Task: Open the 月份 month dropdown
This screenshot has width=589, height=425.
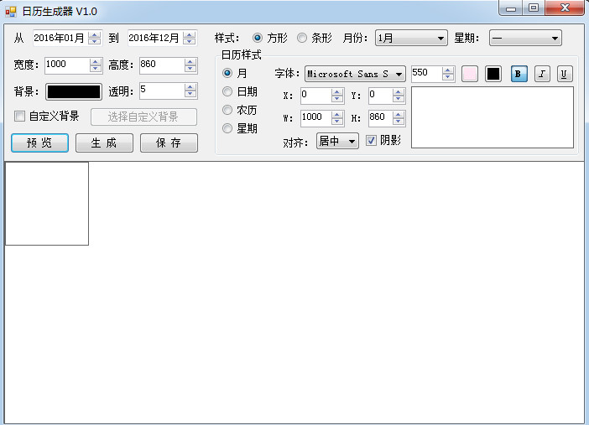Action: pyautogui.click(x=411, y=38)
